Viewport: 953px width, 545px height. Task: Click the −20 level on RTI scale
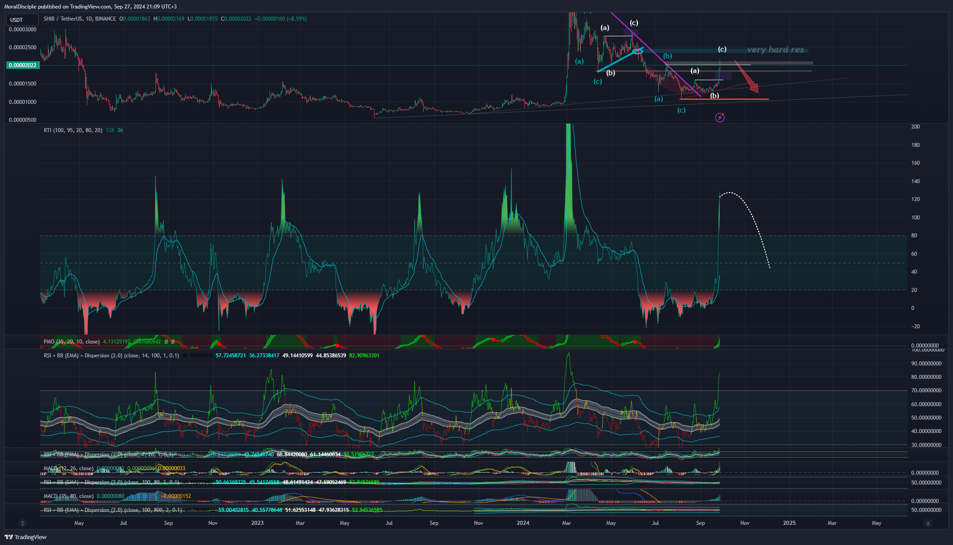pos(915,326)
